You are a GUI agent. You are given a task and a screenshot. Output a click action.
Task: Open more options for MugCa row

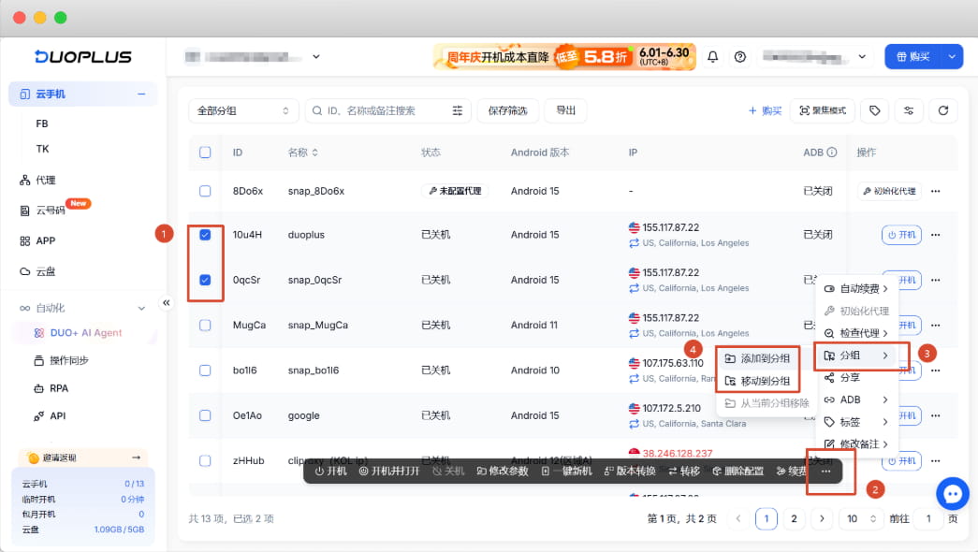936,325
